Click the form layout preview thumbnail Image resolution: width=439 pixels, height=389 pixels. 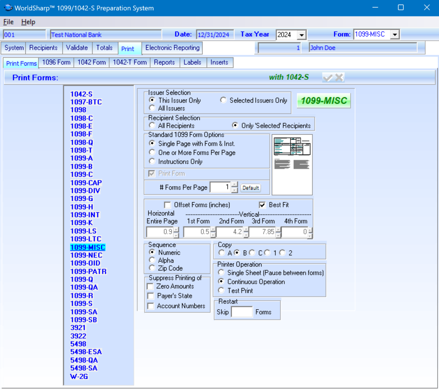(292, 165)
